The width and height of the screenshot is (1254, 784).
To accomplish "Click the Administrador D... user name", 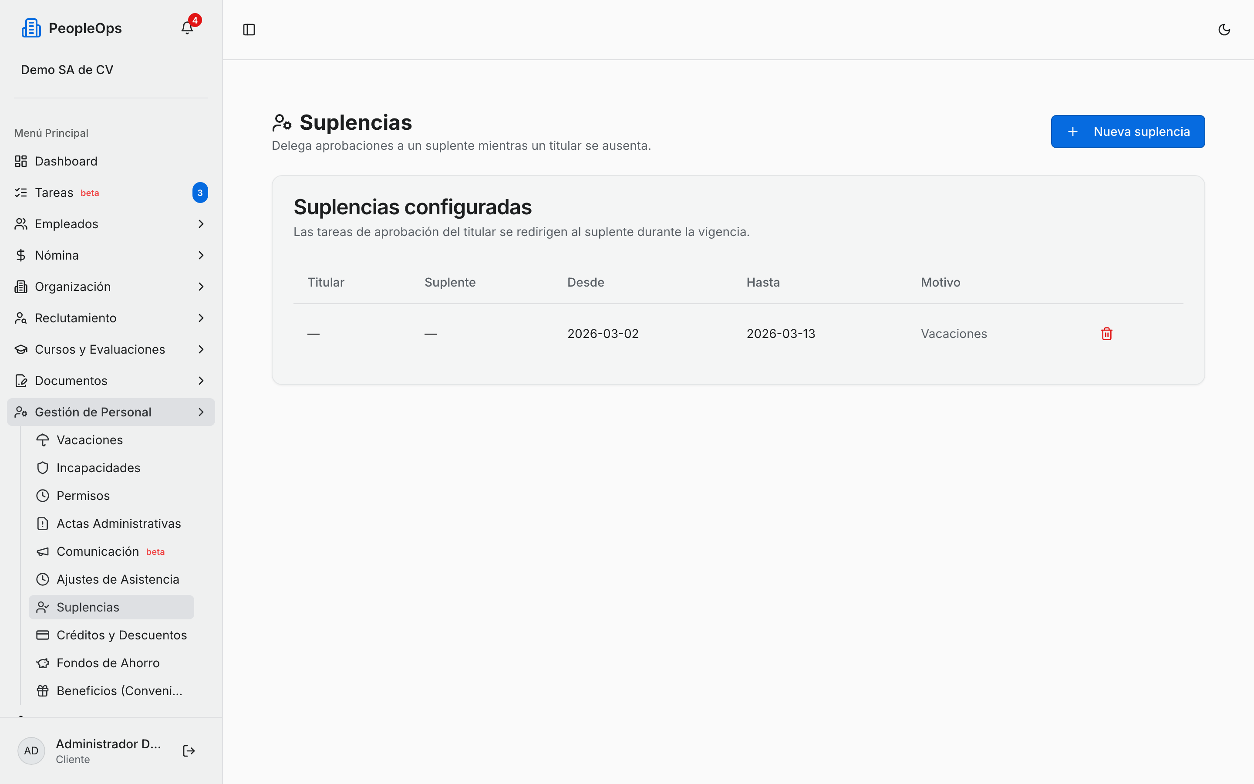I will point(108,743).
